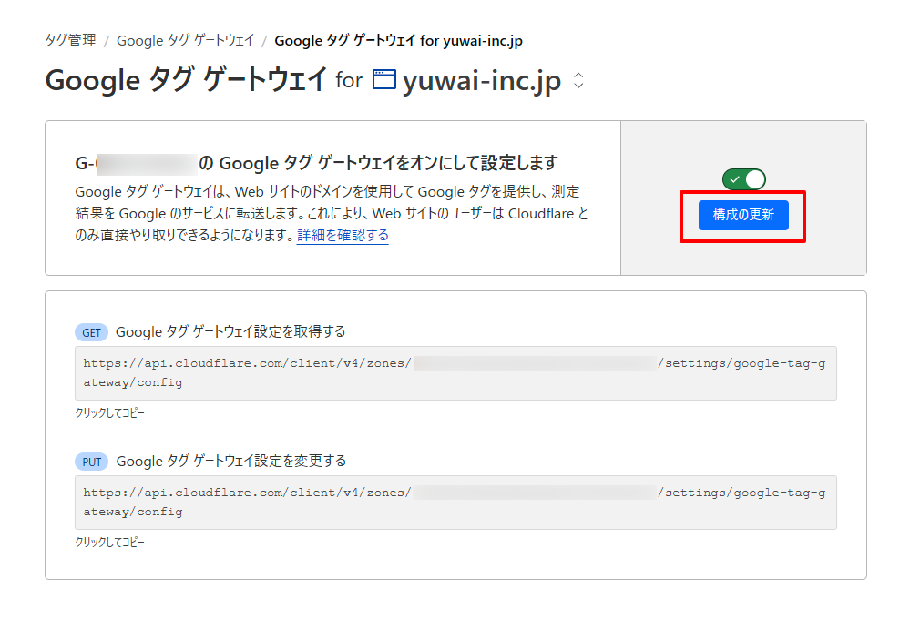Click クリックしてコピー under the PUT endpoint
Viewport: 910px width, 630px height.
pyautogui.click(x=109, y=543)
